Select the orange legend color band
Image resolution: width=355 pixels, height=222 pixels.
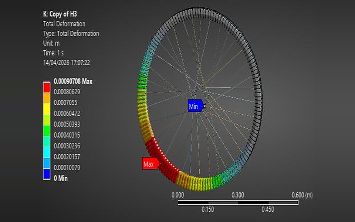coord(47,98)
